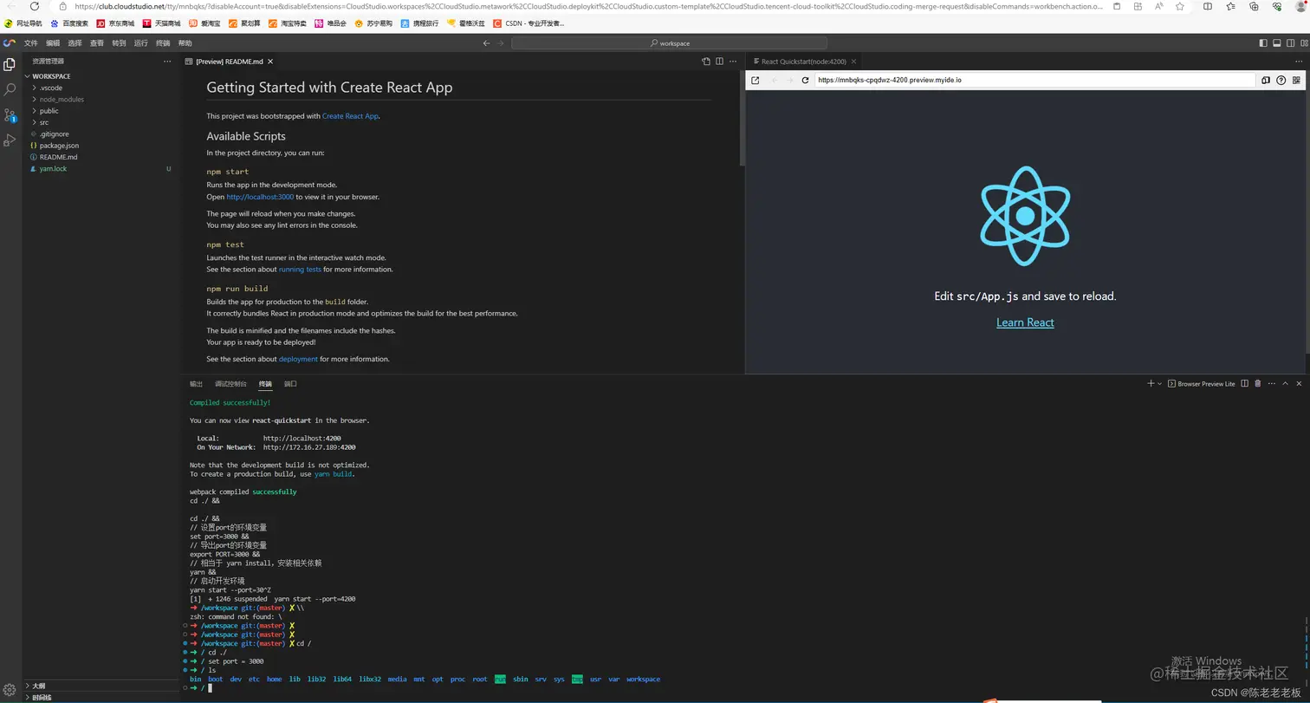Kill terminal with trash icon
The height and width of the screenshot is (703, 1310).
coord(1258,383)
